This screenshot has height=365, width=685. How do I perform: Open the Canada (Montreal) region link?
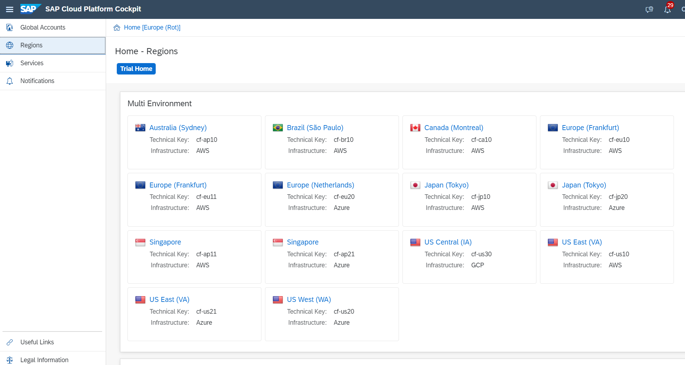[x=454, y=128]
